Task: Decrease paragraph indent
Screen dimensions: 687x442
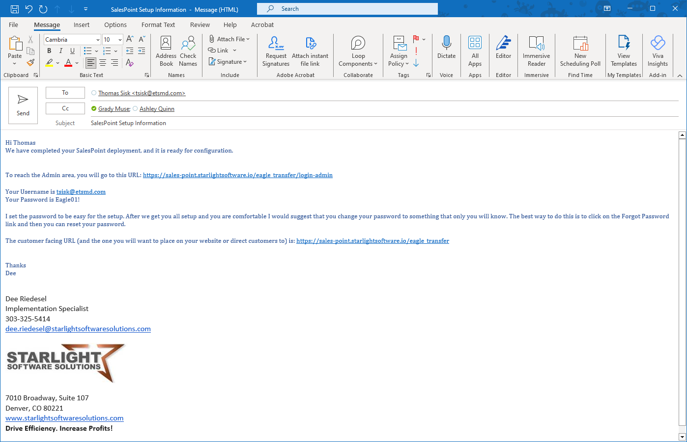Action: [x=130, y=51]
